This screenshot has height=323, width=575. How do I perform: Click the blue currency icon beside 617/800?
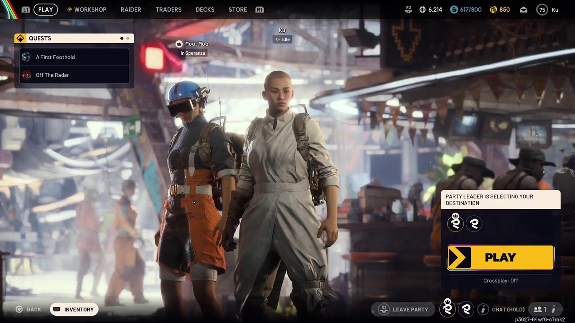(454, 9)
